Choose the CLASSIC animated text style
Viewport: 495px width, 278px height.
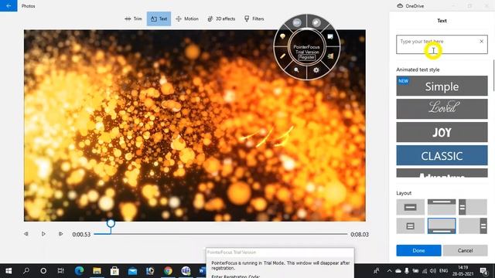click(x=442, y=155)
